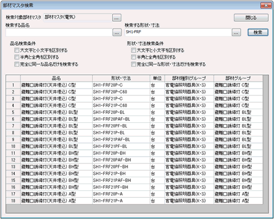This screenshot has width=274, height=219.
Task: Select row header number 18
Action: tap(13, 201)
